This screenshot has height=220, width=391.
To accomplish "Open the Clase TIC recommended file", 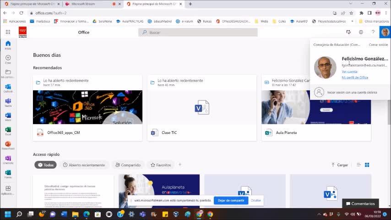I will 202,108.
